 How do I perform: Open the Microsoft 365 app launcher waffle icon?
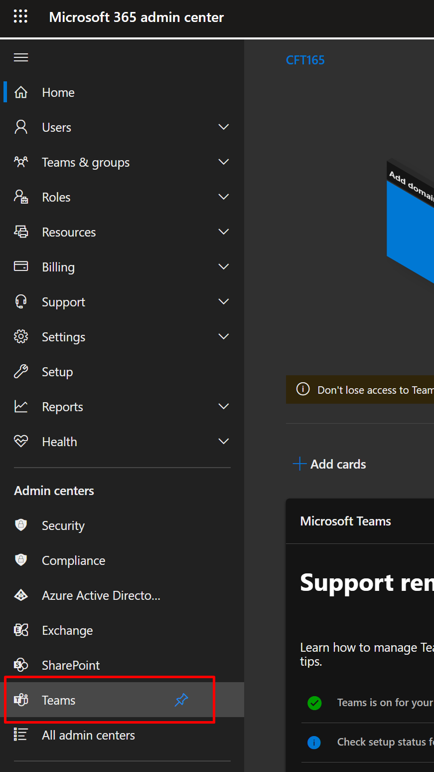point(20,16)
